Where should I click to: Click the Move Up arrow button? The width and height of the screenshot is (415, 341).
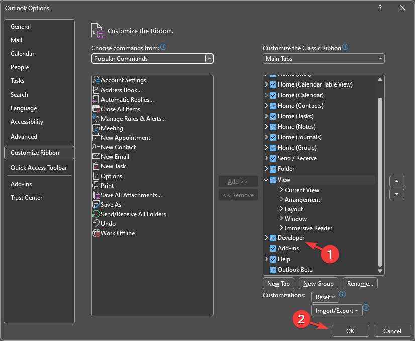coord(397,181)
